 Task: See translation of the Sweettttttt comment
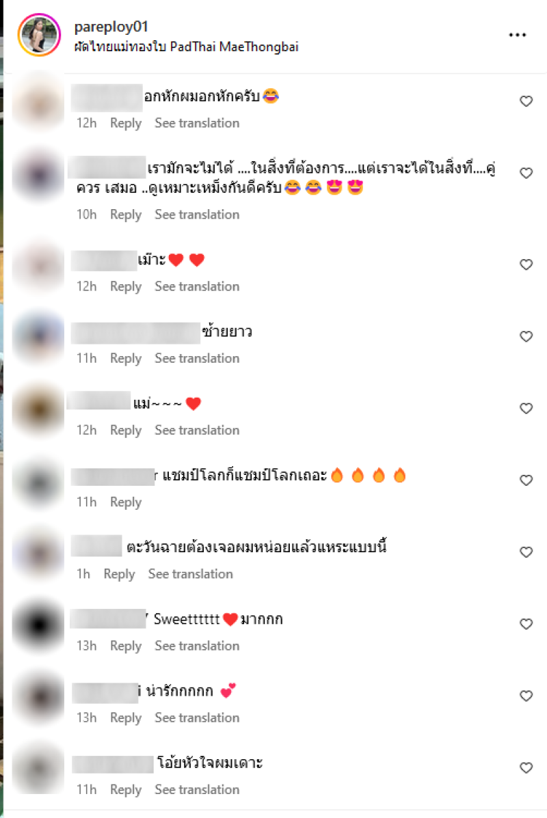[197, 646]
